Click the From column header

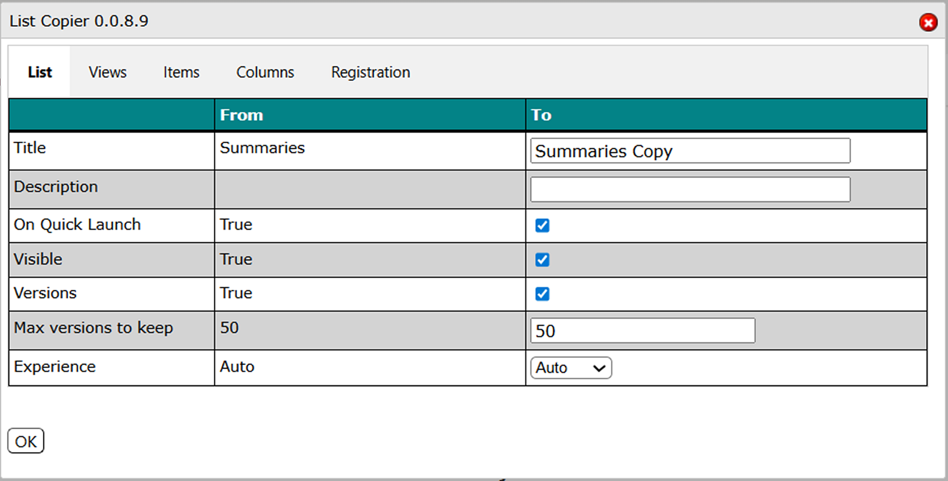pos(241,115)
